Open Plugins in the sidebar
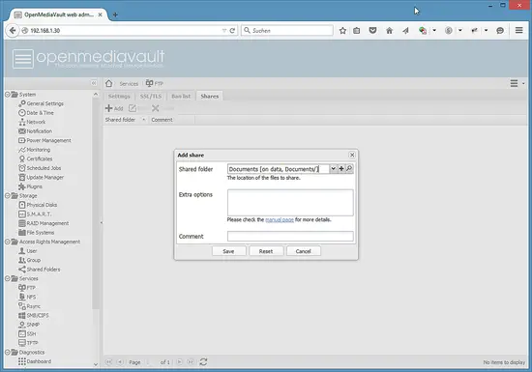This screenshot has width=532, height=372. [31, 186]
